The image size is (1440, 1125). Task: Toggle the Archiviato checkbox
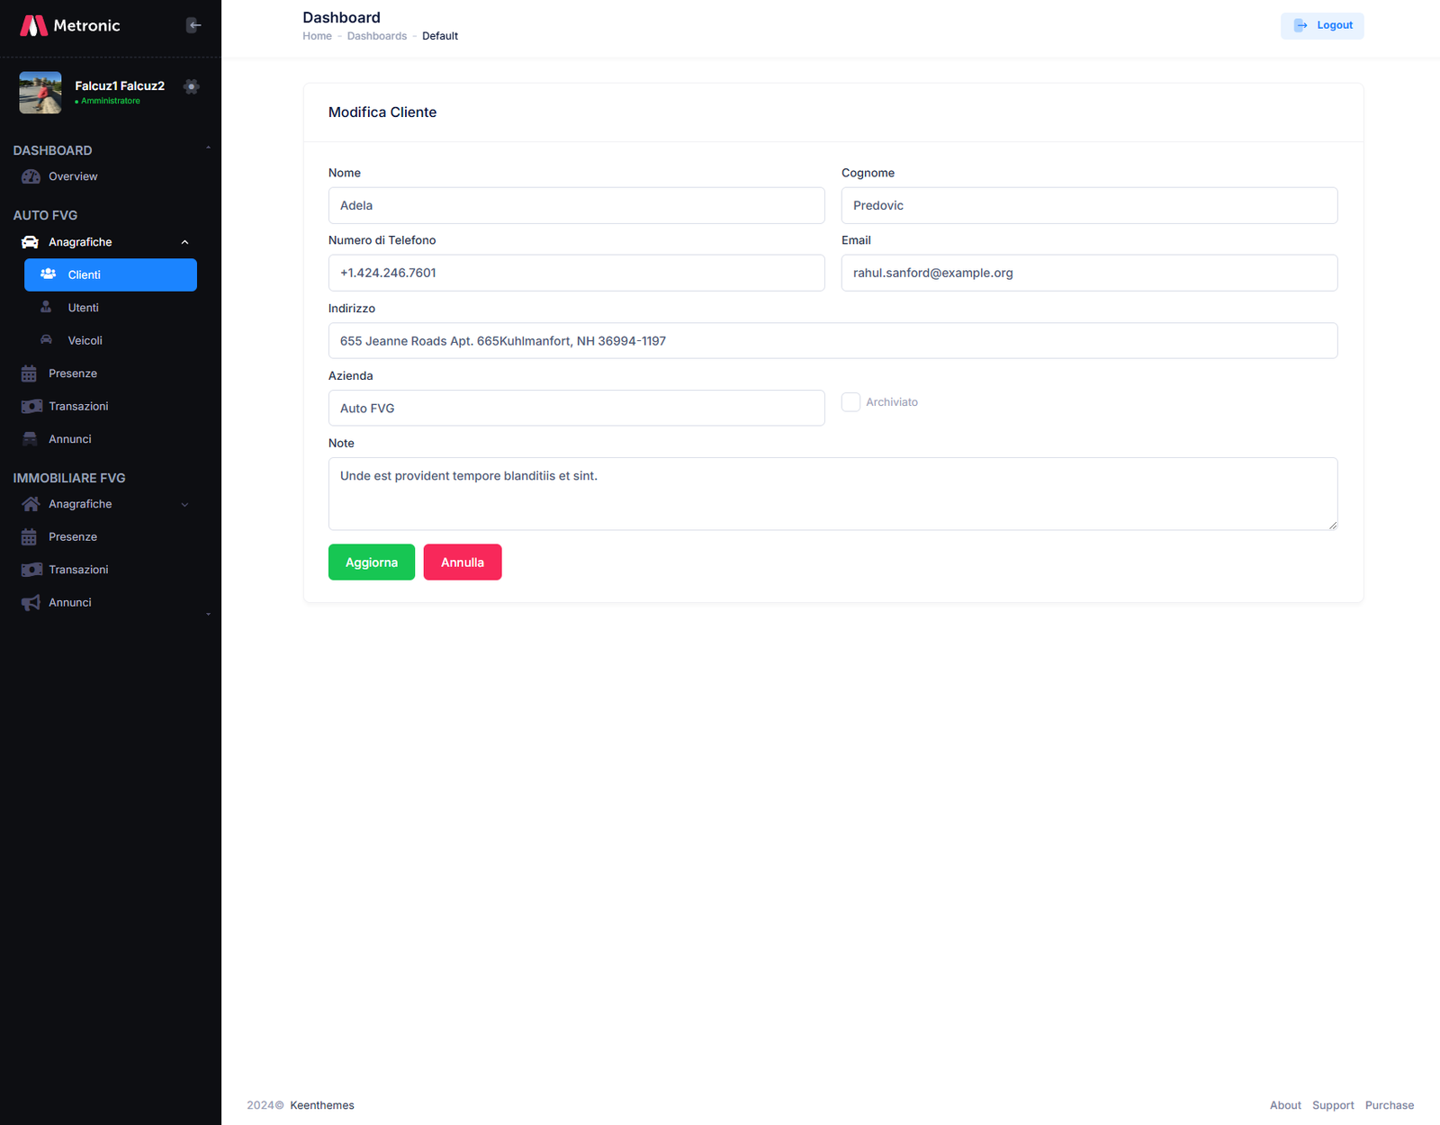point(850,402)
